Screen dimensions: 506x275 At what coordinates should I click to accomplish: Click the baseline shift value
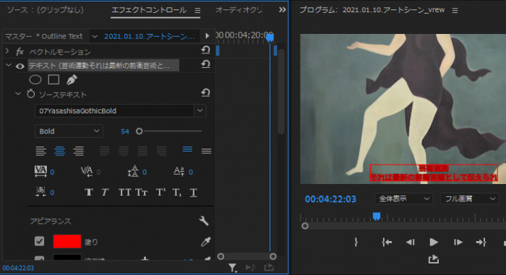click(191, 173)
